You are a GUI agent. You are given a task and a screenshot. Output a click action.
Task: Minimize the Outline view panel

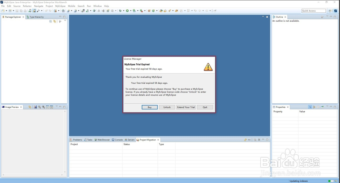(x=331, y=17)
